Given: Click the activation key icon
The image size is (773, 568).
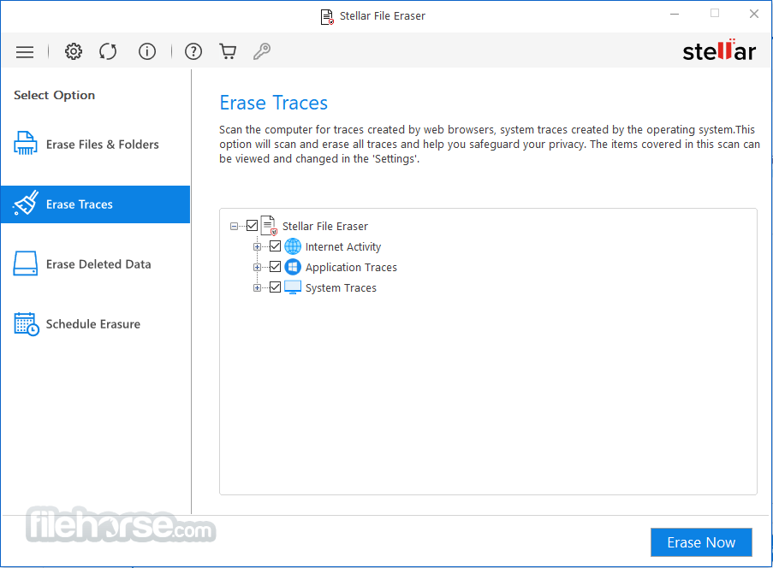Looking at the screenshot, I should pos(262,51).
